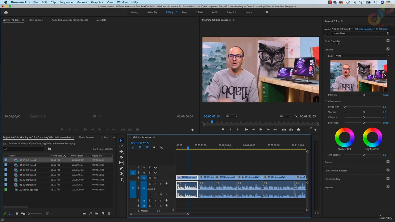Toggle HSL Secondary checkbox
This screenshot has height=222, width=395.
388,178
